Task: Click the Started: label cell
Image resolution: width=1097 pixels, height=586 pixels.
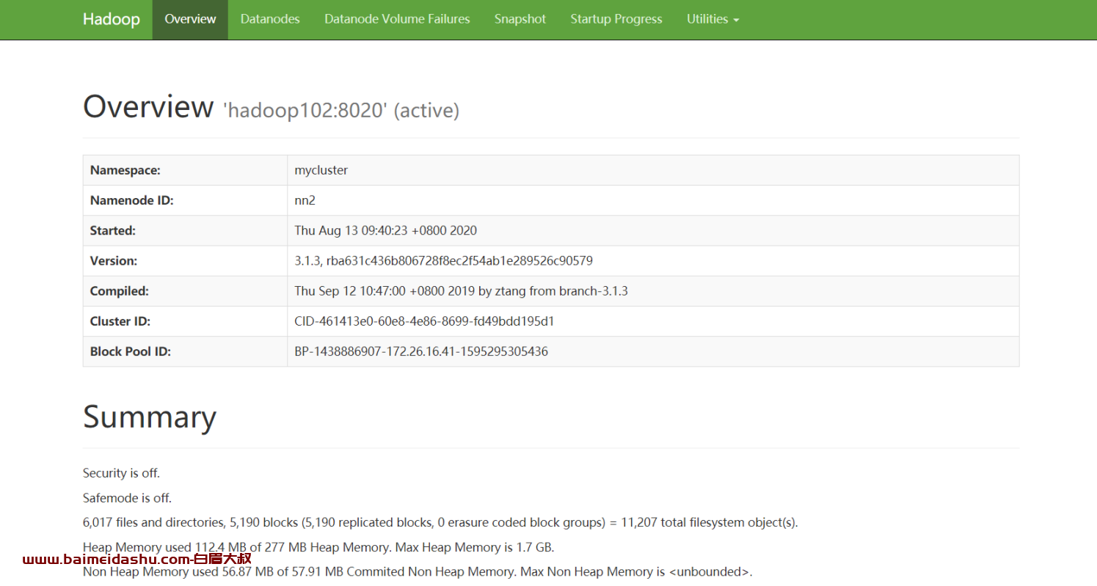Action: pos(185,230)
